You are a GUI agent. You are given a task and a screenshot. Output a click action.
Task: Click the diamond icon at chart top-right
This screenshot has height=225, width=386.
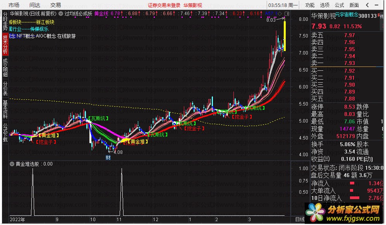pyautogui.click(x=280, y=14)
